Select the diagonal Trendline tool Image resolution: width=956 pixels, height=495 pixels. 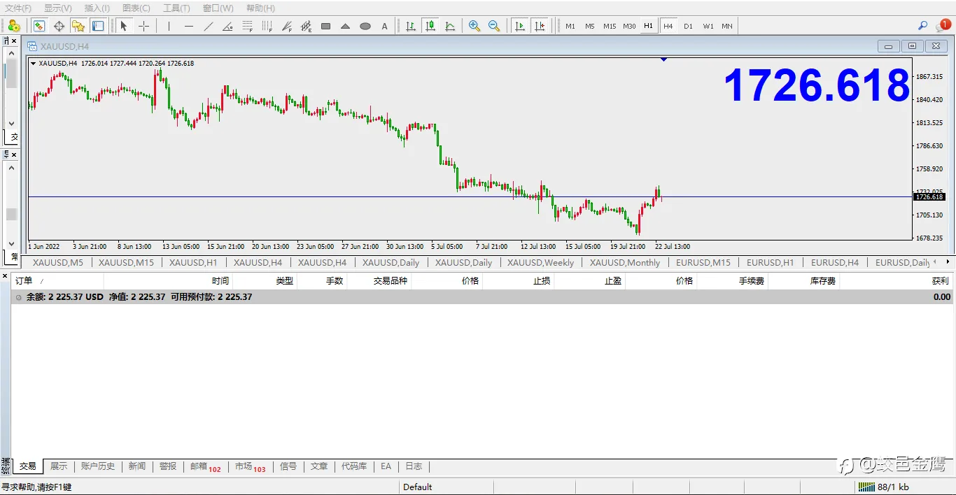pos(208,26)
